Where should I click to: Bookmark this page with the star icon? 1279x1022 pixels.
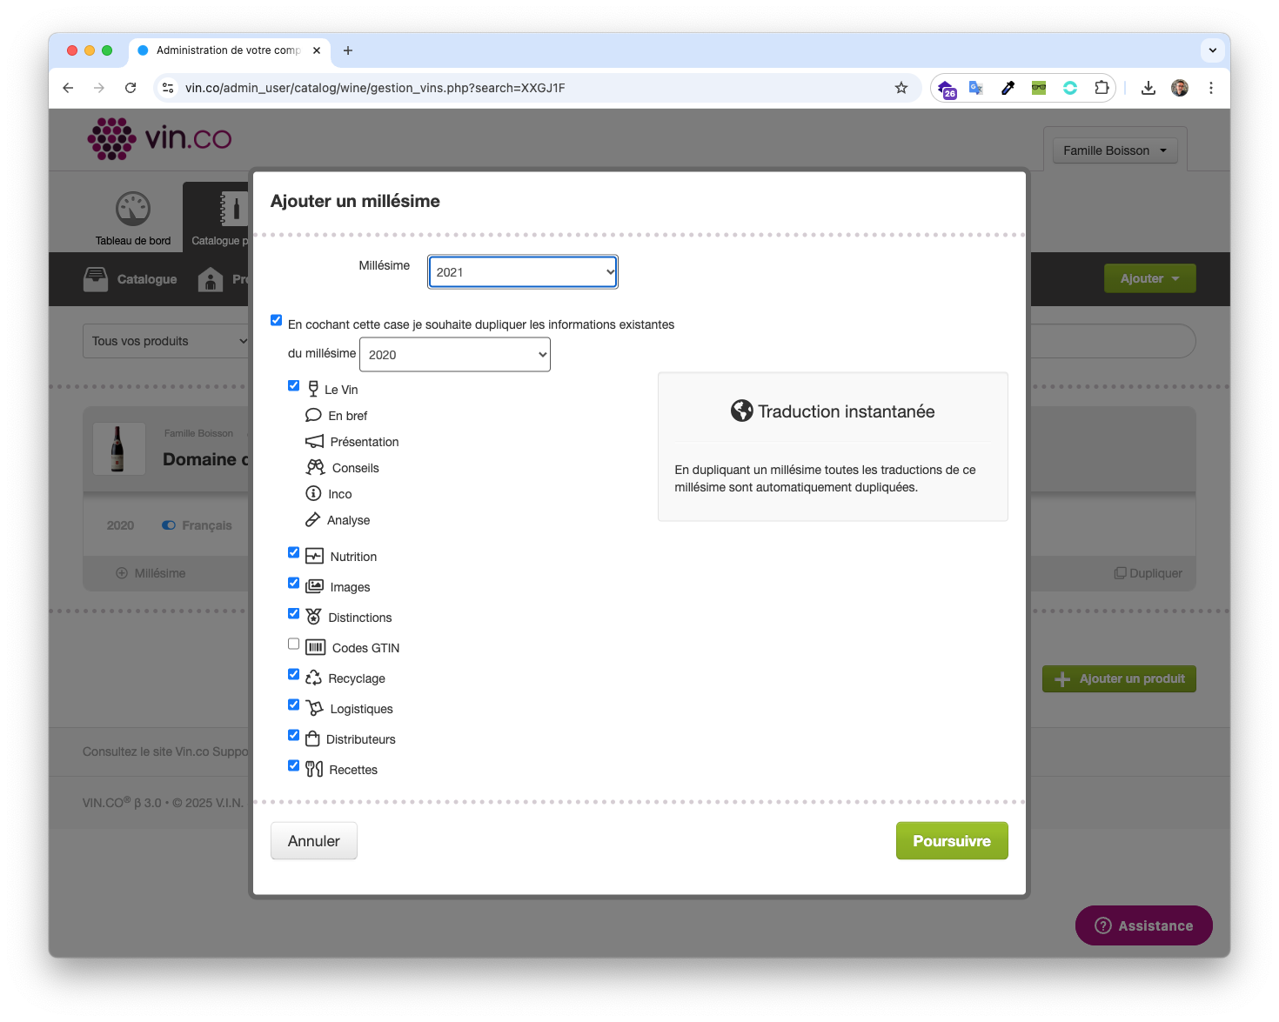click(x=901, y=88)
